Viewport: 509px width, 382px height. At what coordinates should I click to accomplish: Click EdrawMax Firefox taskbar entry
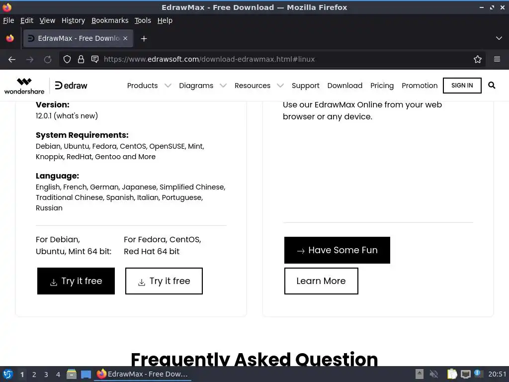[143, 374]
